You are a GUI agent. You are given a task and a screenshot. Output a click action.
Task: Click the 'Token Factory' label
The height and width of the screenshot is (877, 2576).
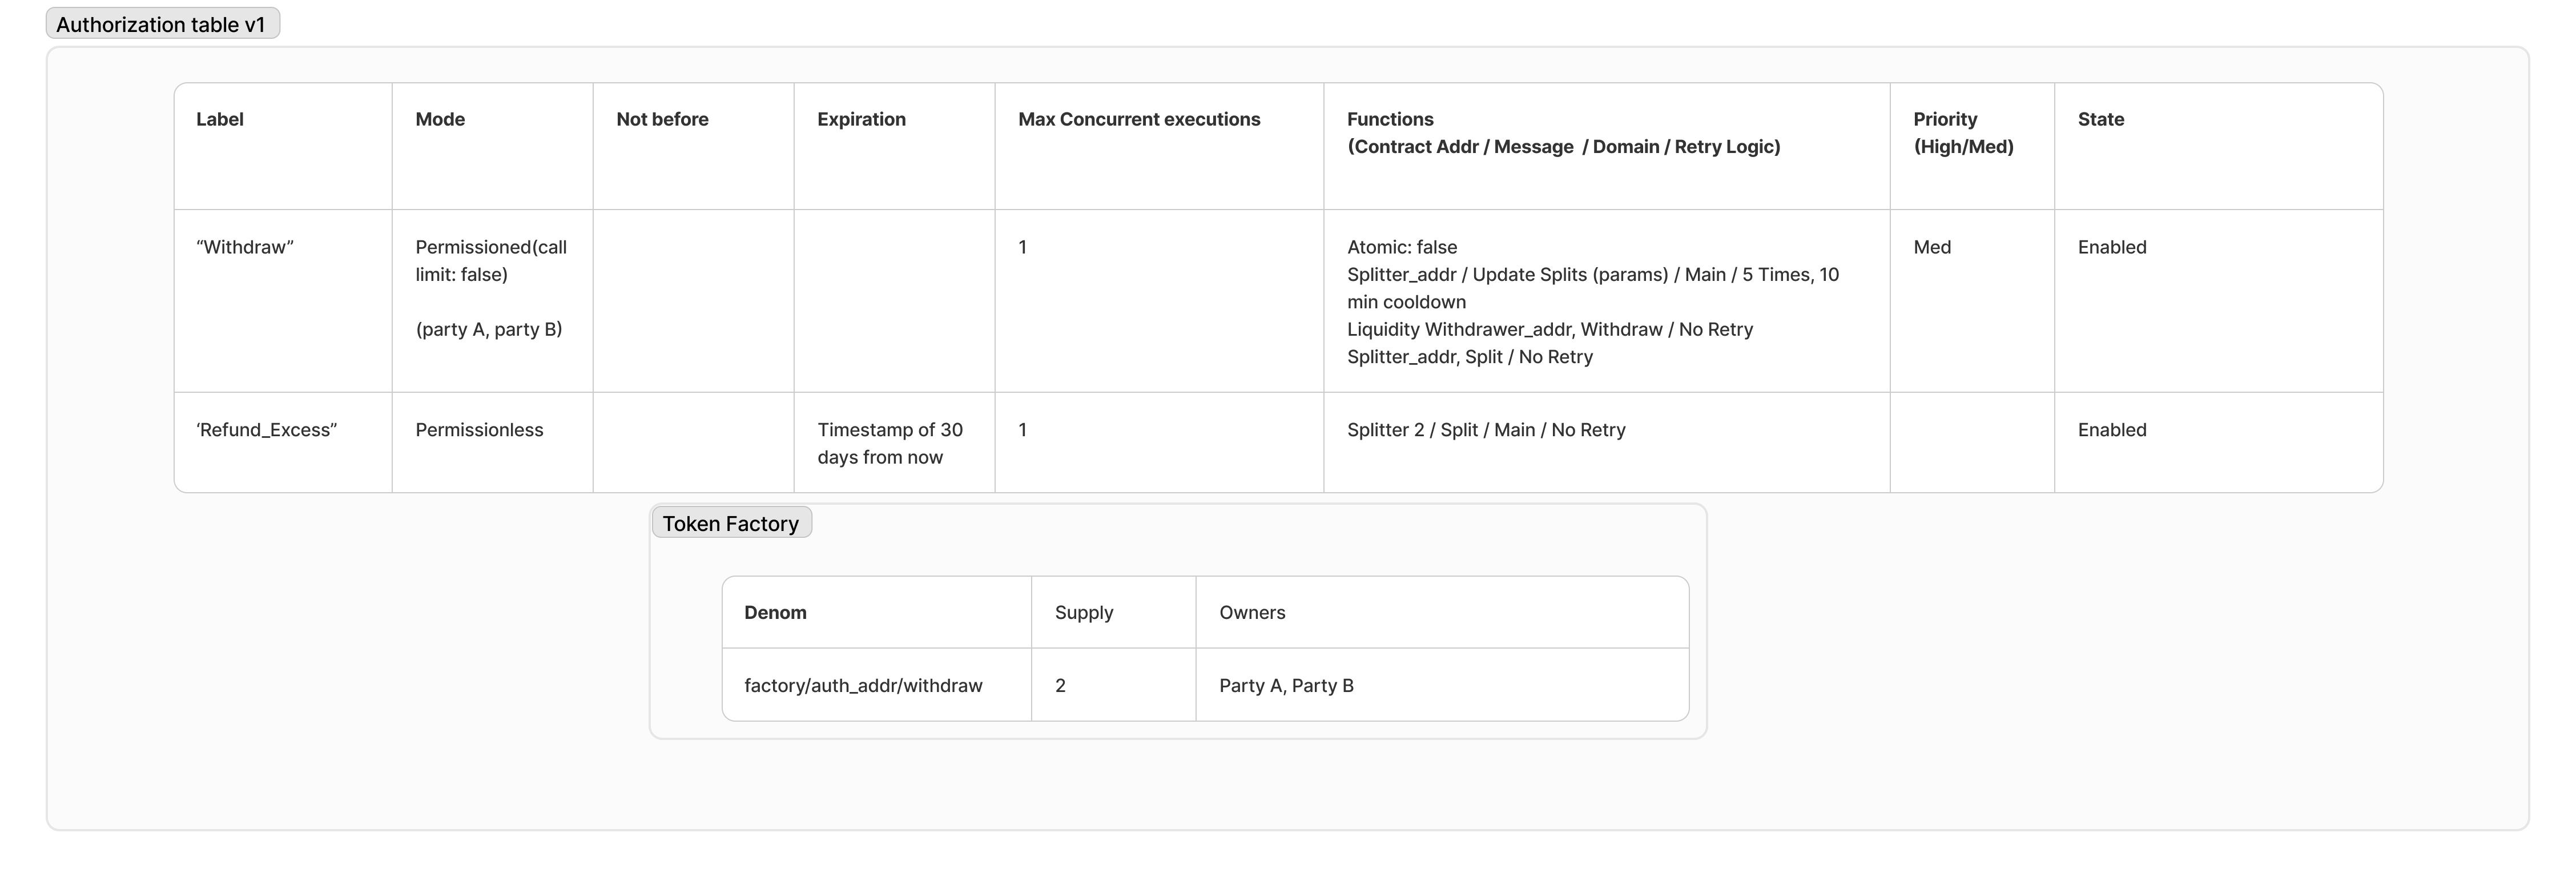click(731, 523)
